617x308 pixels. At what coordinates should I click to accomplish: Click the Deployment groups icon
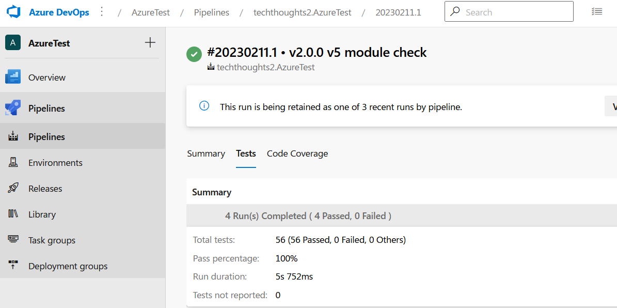click(x=13, y=266)
